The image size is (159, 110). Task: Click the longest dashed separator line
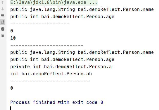click(50, 81)
